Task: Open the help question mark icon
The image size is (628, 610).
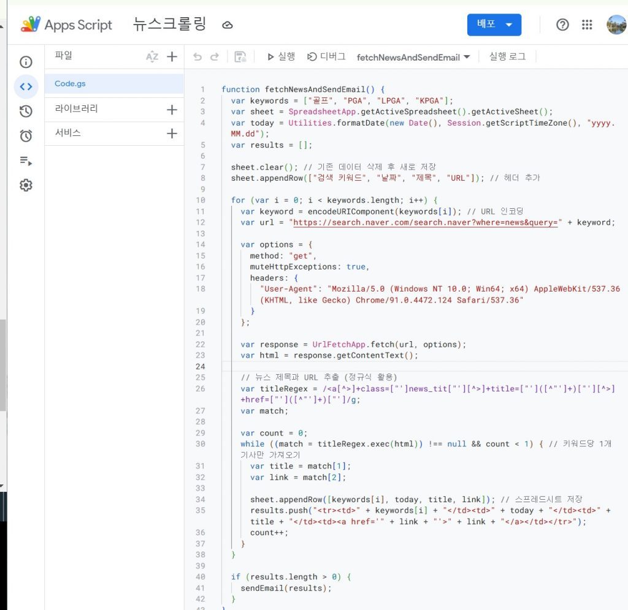Action: click(562, 24)
